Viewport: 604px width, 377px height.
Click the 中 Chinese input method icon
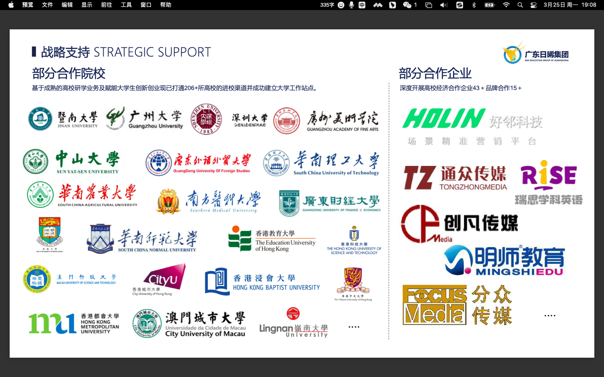(362, 5)
